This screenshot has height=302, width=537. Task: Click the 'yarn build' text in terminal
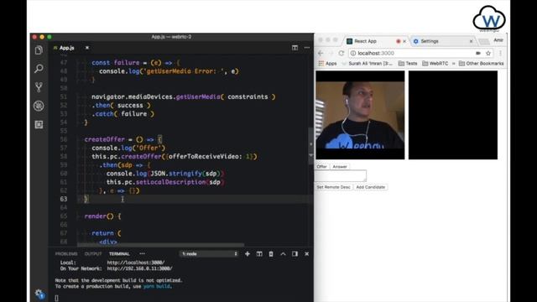pos(157,286)
